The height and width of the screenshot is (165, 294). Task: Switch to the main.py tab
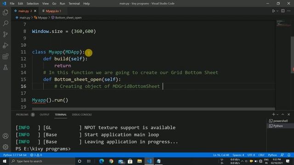click(23, 11)
